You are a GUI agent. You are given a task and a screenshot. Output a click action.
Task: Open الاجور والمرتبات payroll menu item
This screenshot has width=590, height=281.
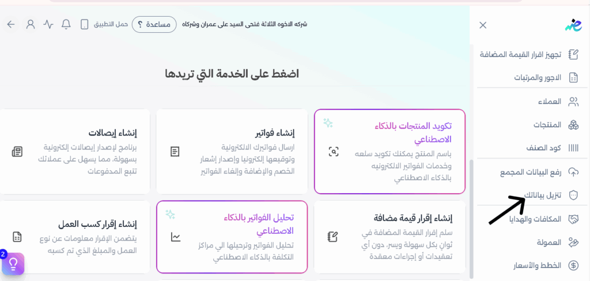[x=538, y=77]
